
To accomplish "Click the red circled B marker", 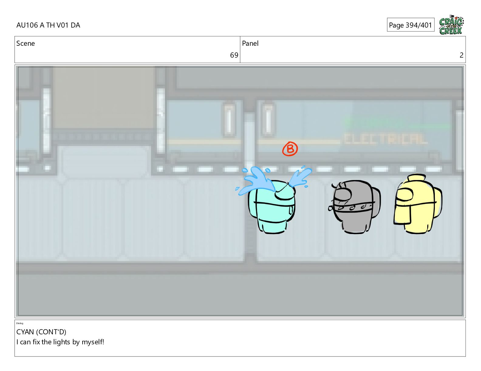I will pos(290,149).
